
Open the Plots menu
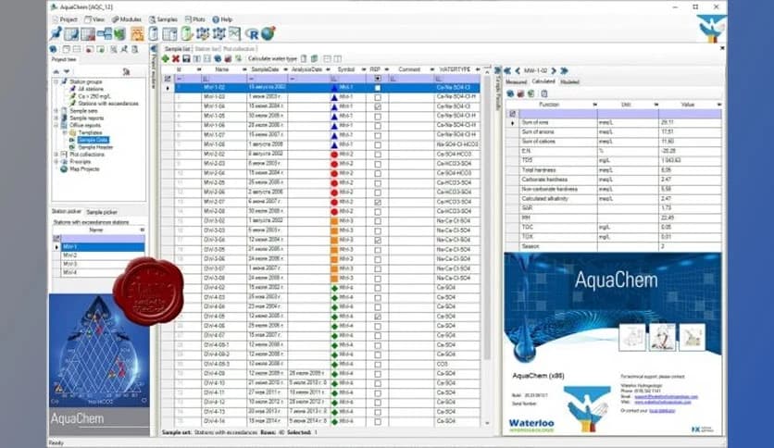tap(195, 19)
